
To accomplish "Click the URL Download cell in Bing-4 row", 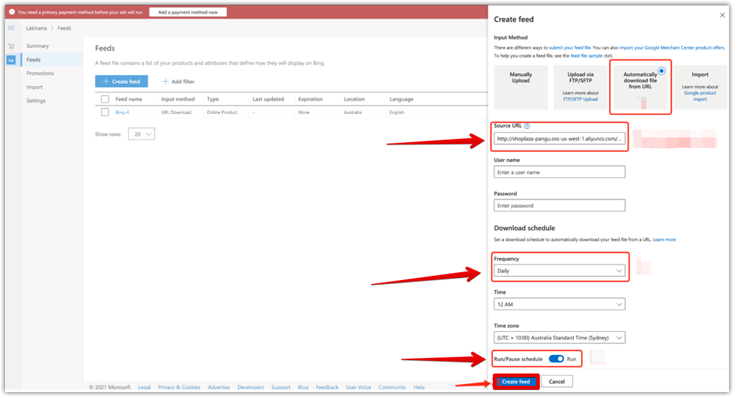I will 176,113.
